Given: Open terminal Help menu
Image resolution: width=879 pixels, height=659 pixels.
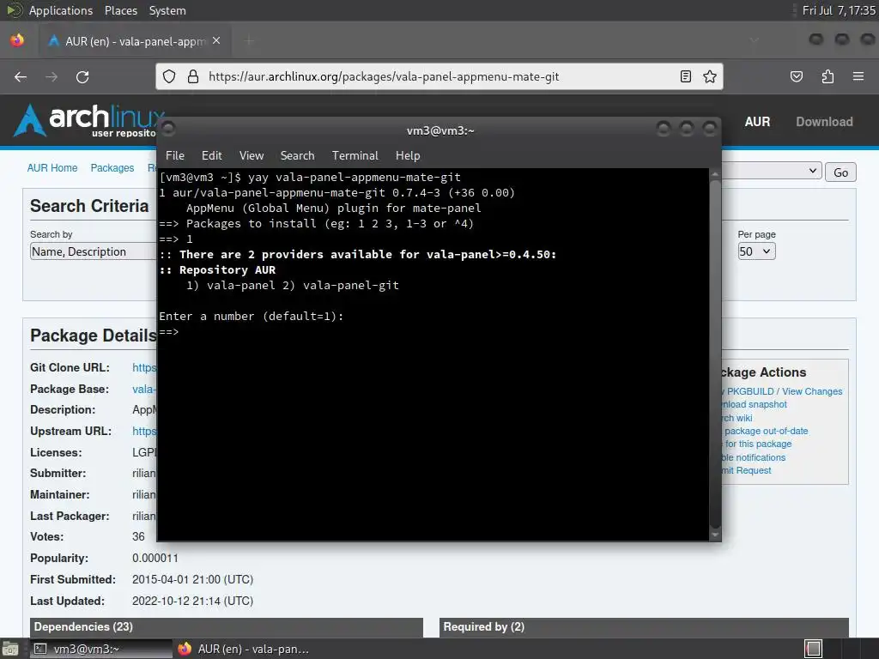Looking at the screenshot, I should (x=408, y=156).
